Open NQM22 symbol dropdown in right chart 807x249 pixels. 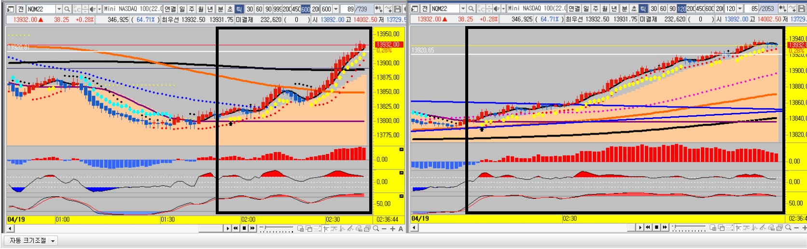coord(463,9)
